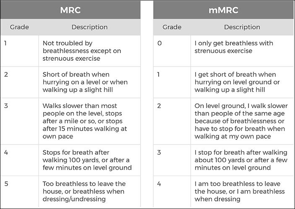
Task: Click the MRC table title header
Action: 71,10
